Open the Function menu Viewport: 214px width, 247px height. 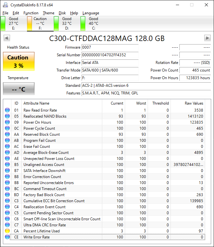(x=31, y=13)
